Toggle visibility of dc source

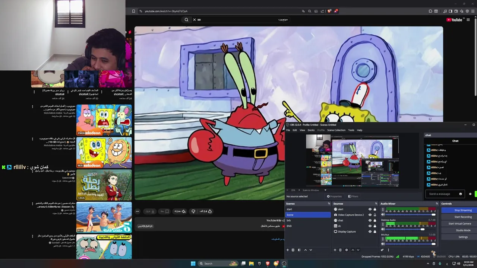pyautogui.click(x=370, y=226)
